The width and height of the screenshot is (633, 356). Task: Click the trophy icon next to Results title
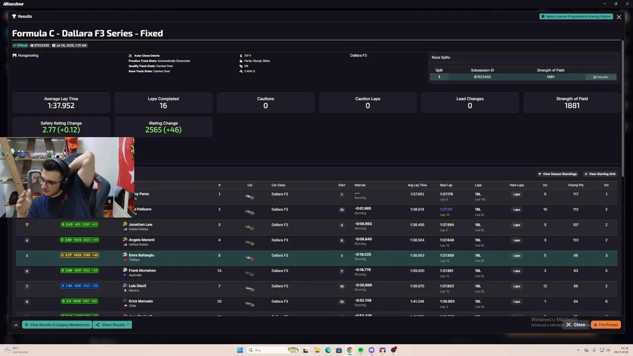(14, 16)
